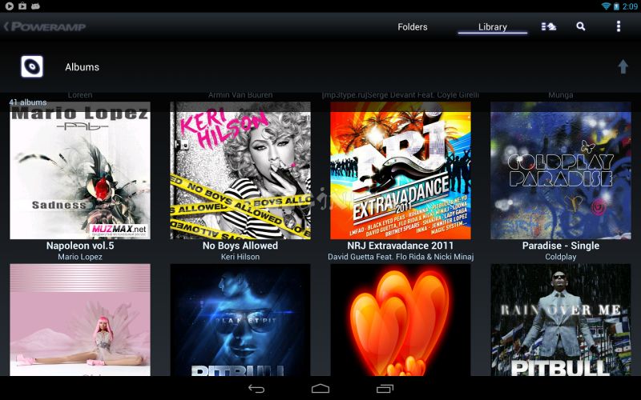Tap the Android back navigation button

[256, 389]
